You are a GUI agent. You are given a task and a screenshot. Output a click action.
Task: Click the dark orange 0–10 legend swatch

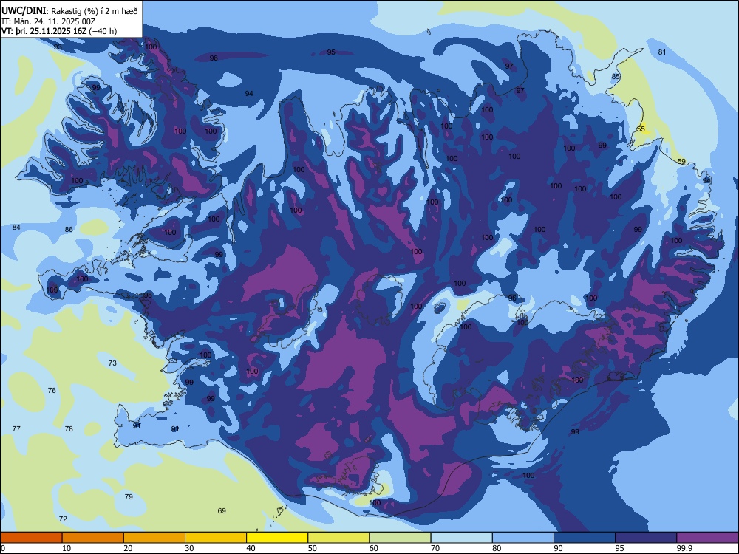point(31,538)
